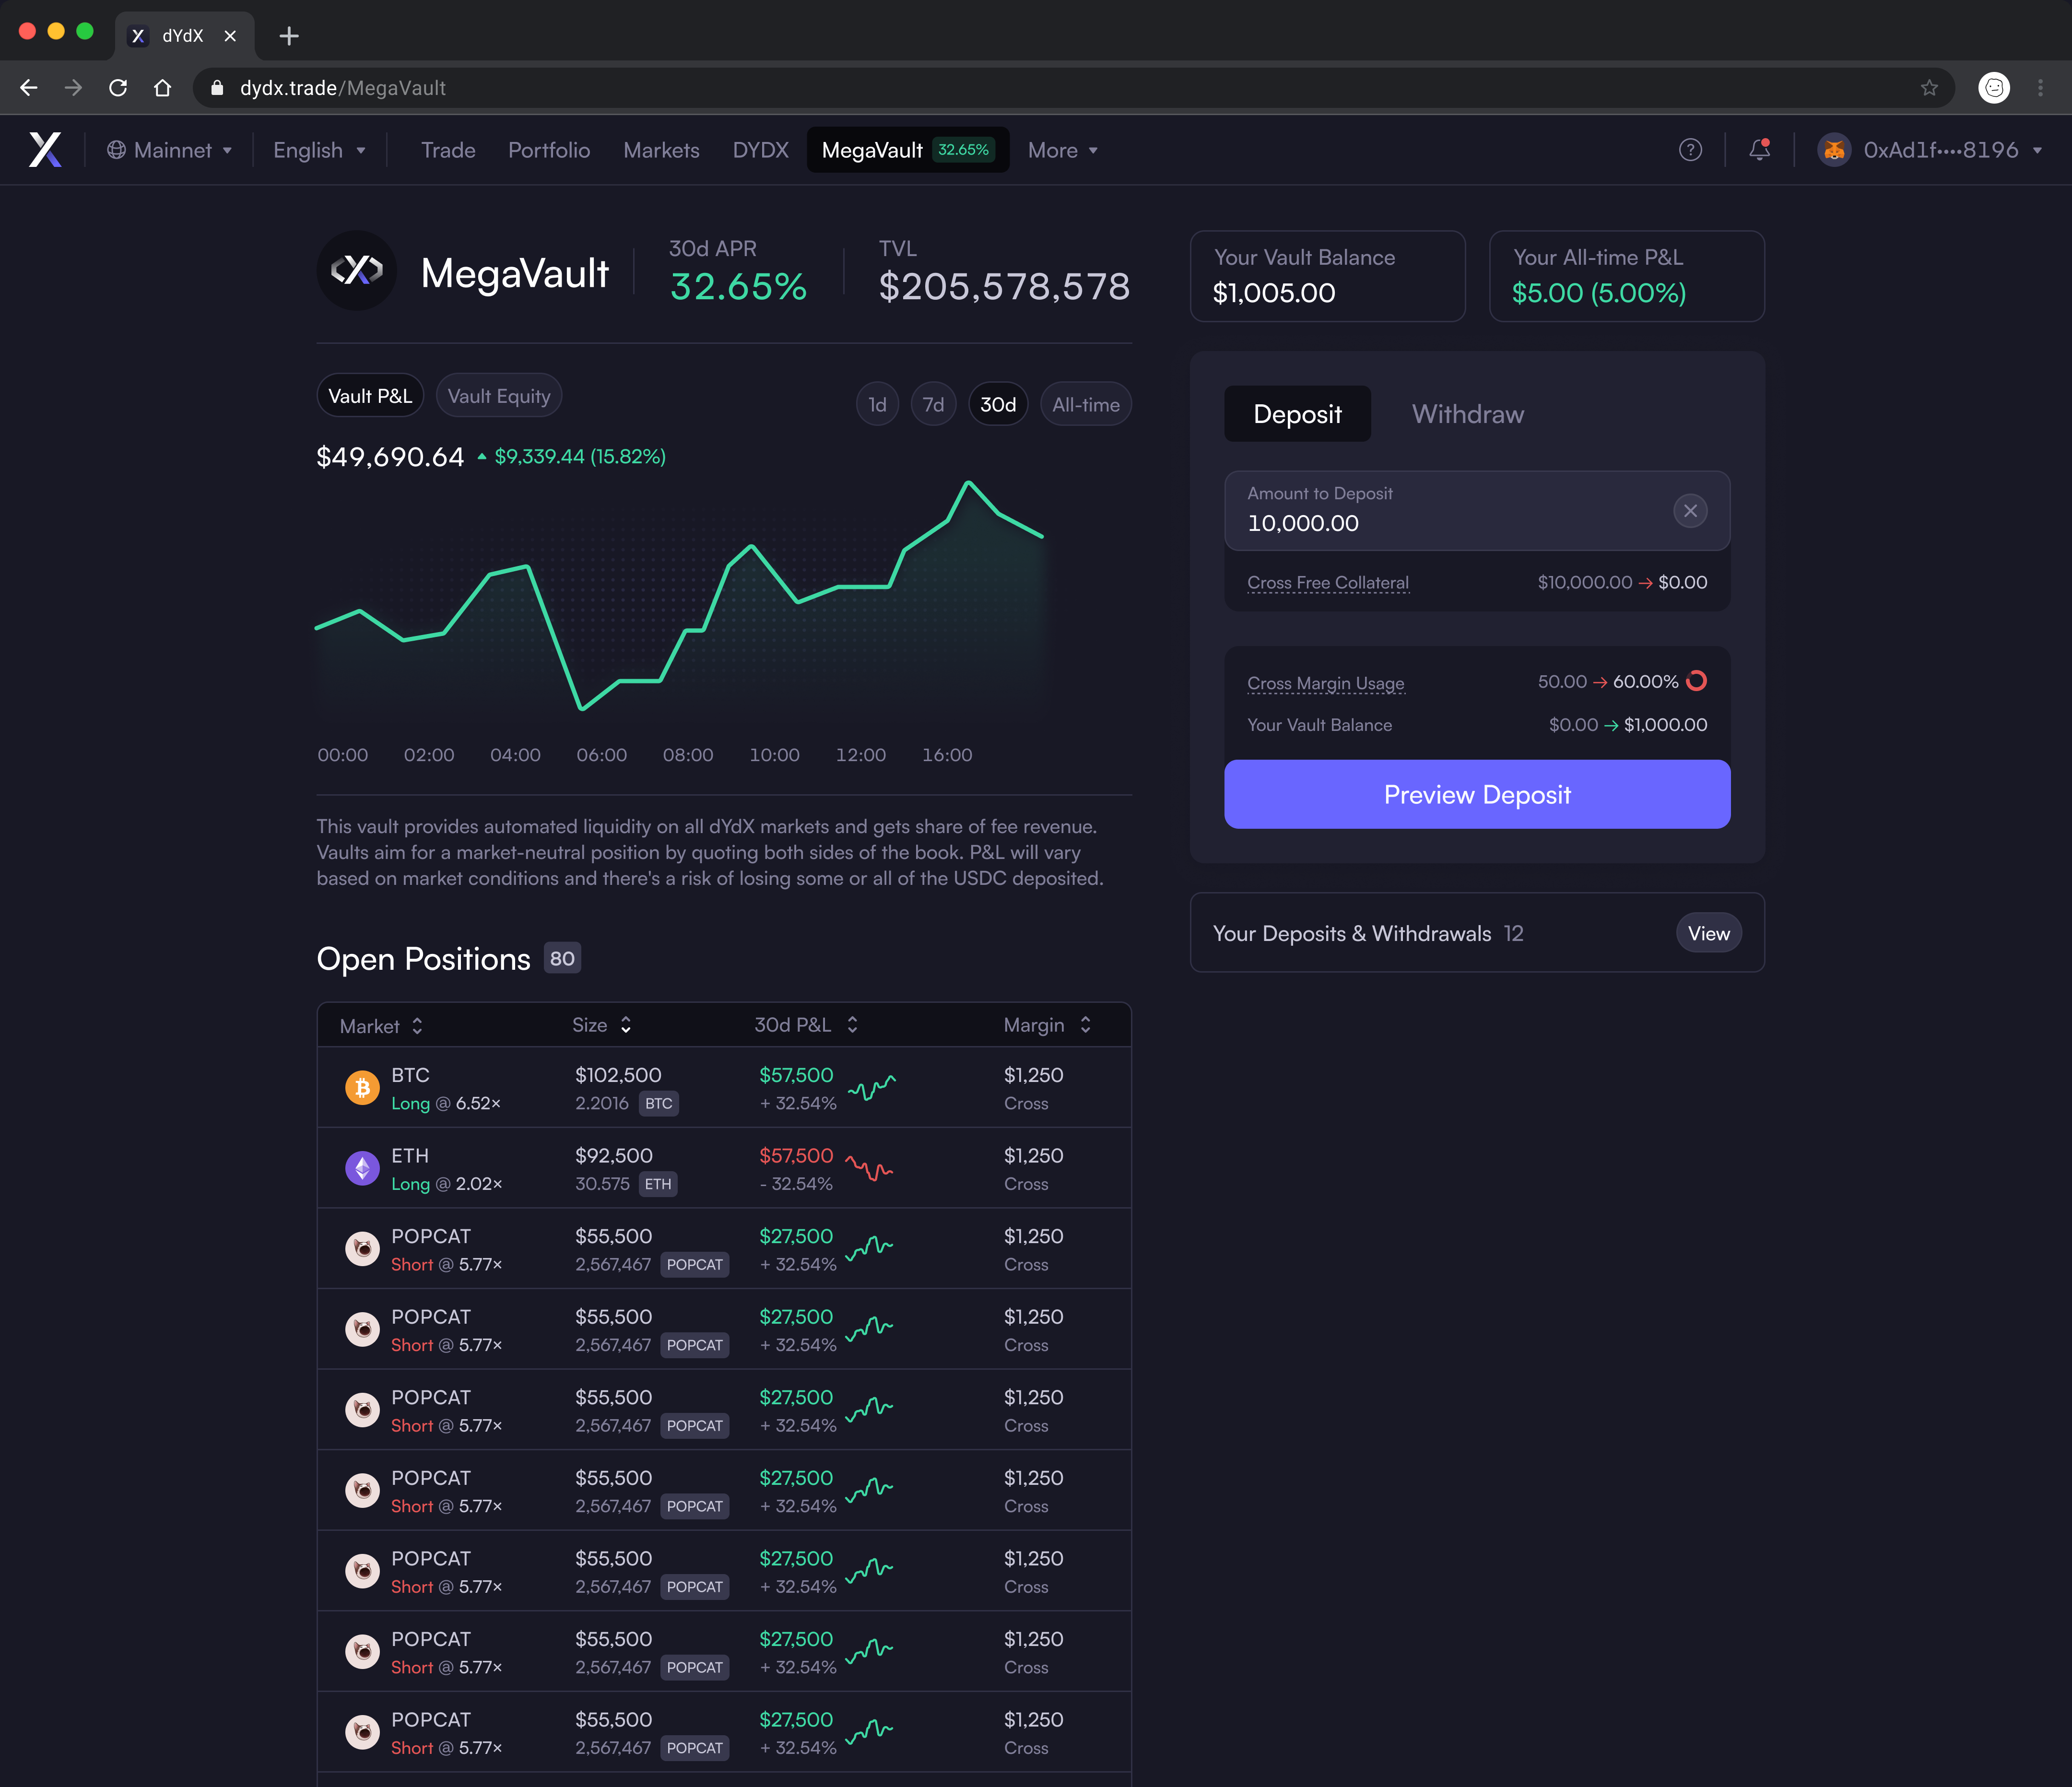Image resolution: width=2072 pixels, height=1787 pixels.
Task: Reload the page with the browser refresh icon
Action: coord(118,88)
